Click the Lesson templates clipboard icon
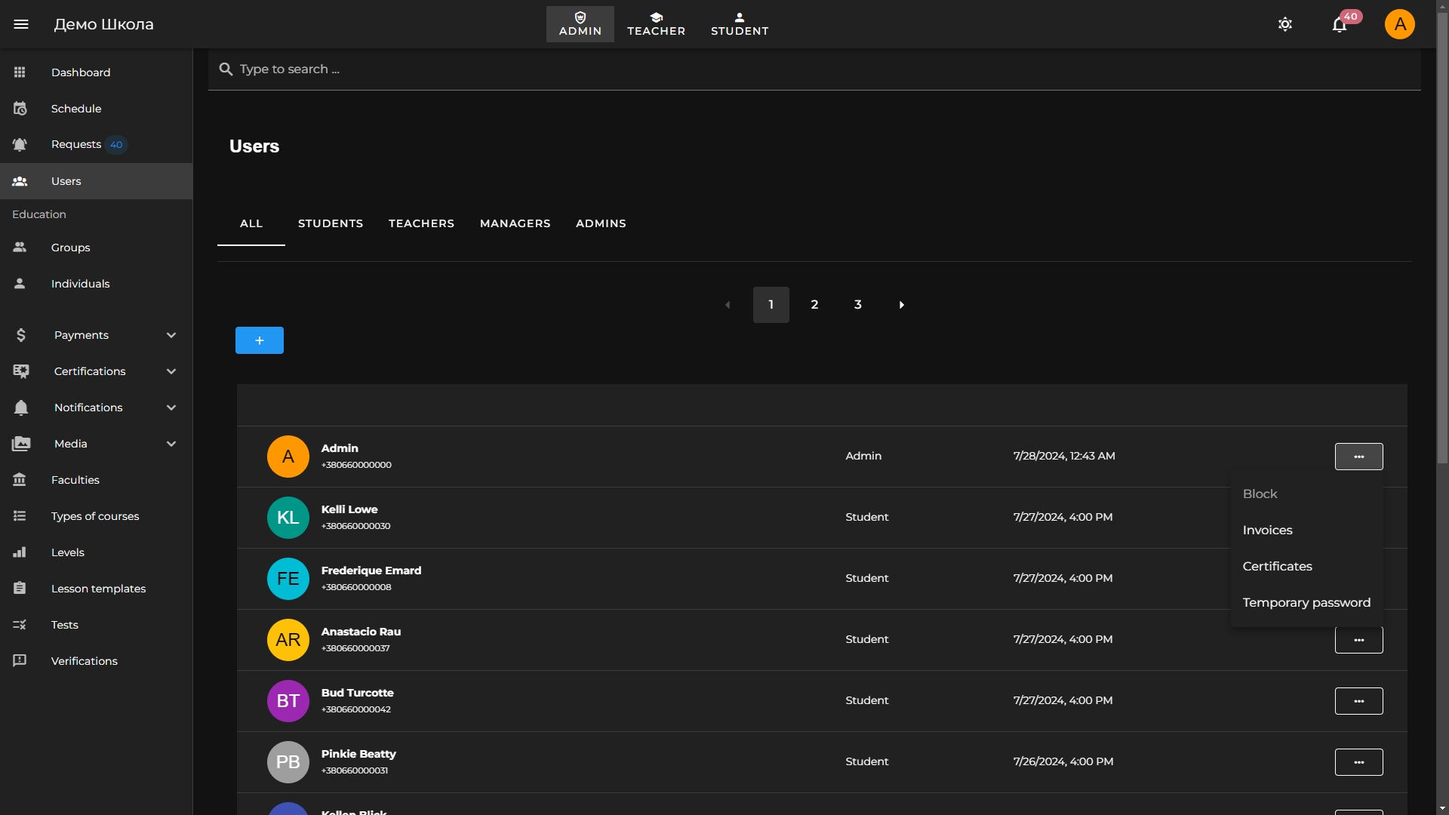The image size is (1449, 815). [20, 589]
